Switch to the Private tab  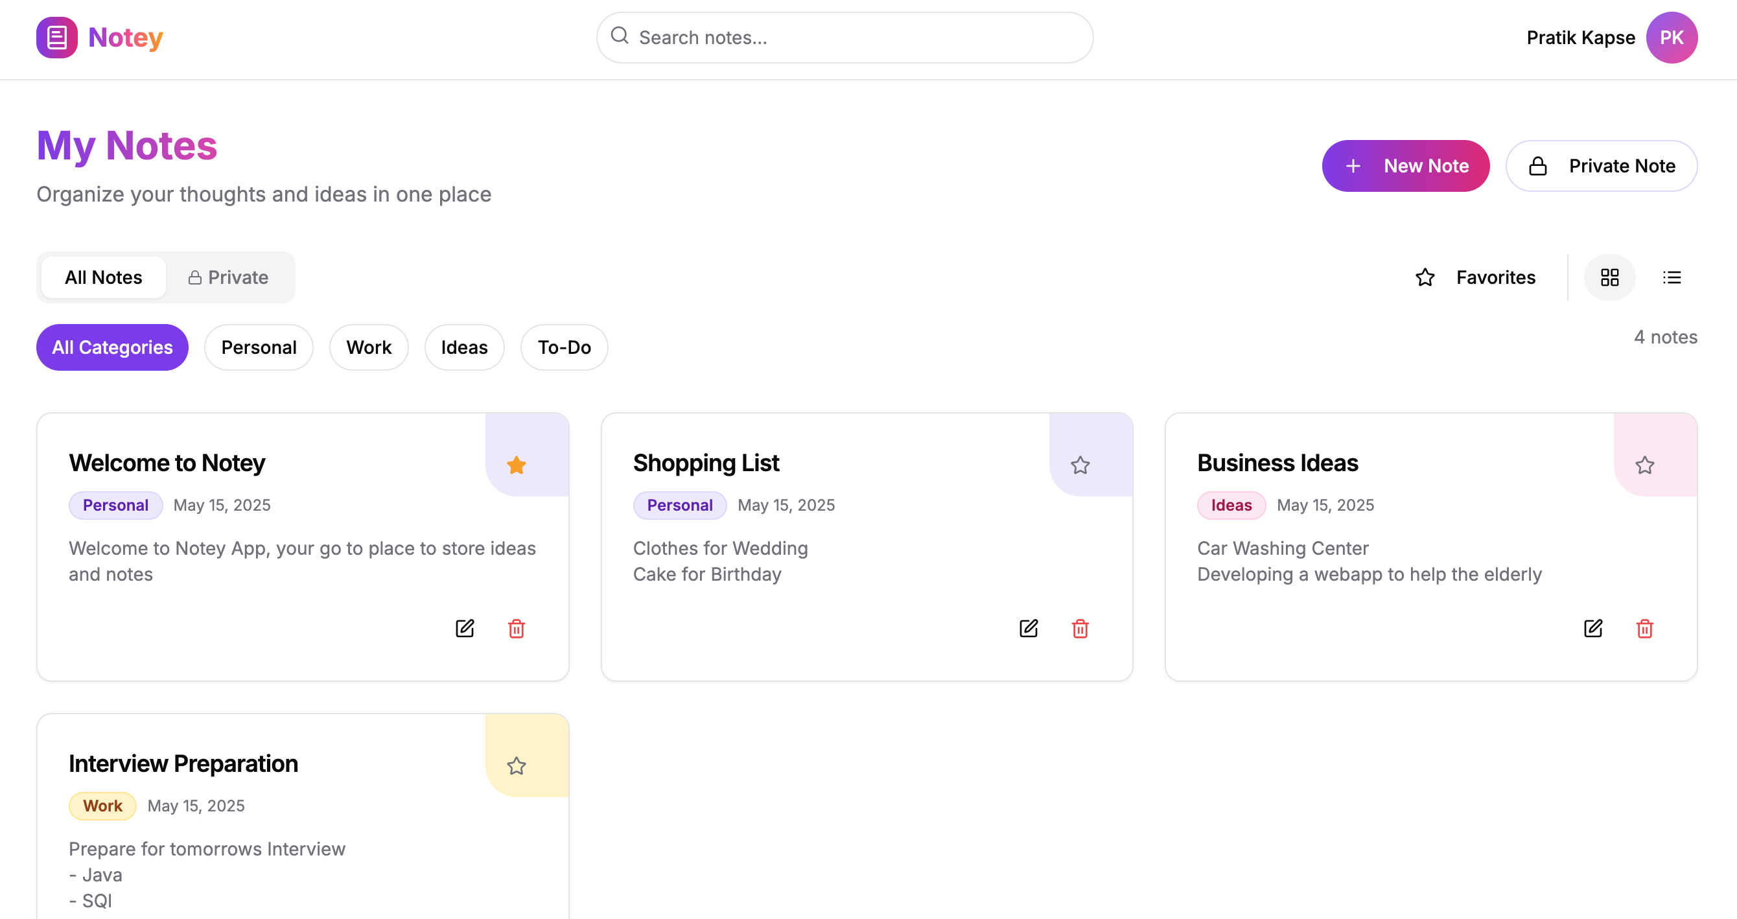pos(229,277)
